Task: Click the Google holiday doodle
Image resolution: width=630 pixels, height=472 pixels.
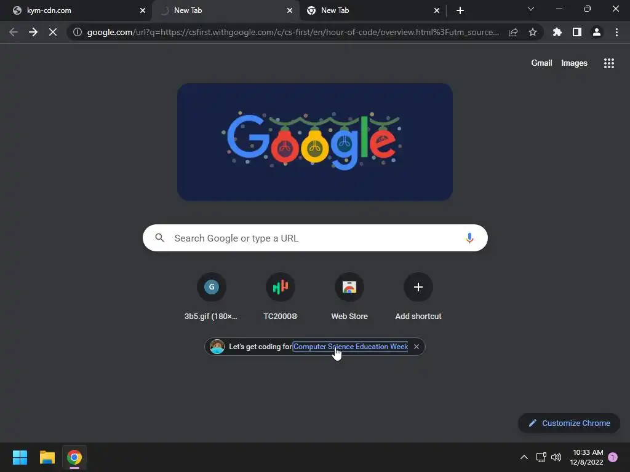Action: click(315, 142)
